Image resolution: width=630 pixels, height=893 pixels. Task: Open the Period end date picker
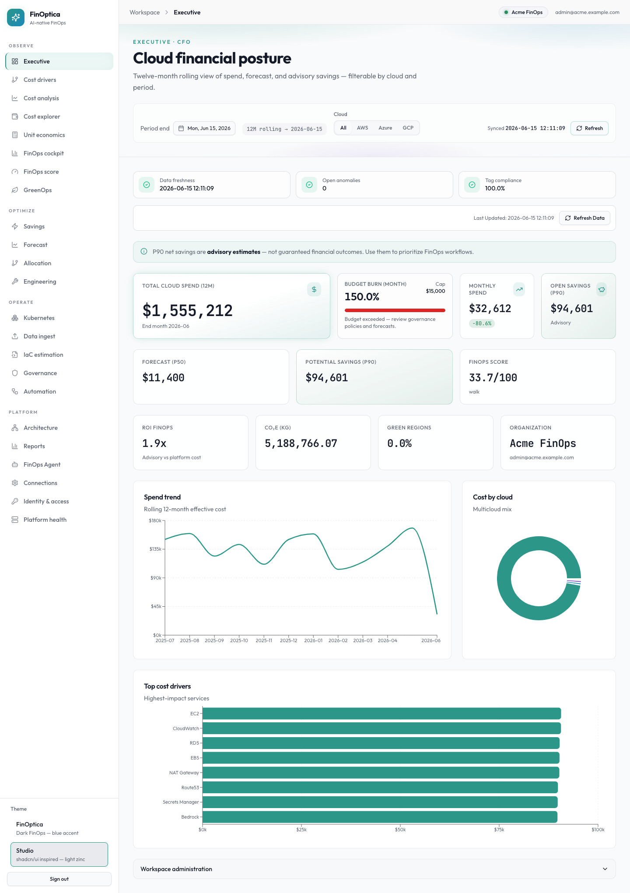(x=204, y=128)
